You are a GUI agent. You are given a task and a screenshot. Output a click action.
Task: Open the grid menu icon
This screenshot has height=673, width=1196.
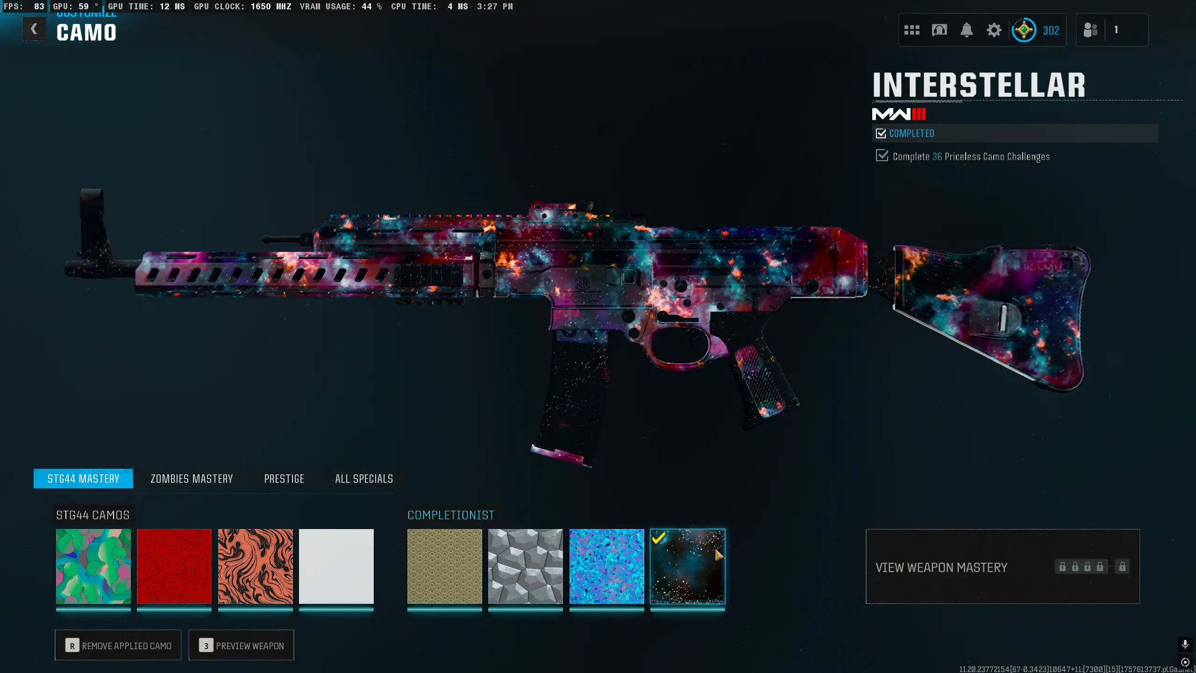(x=911, y=30)
